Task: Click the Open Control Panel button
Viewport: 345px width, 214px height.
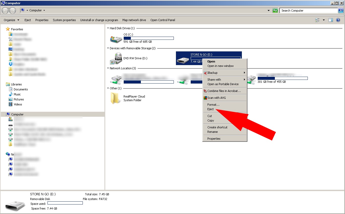Action: [x=162, y=20]
